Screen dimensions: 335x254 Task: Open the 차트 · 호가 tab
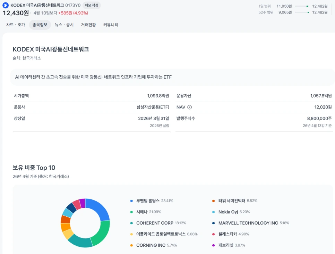click(16, 25)
